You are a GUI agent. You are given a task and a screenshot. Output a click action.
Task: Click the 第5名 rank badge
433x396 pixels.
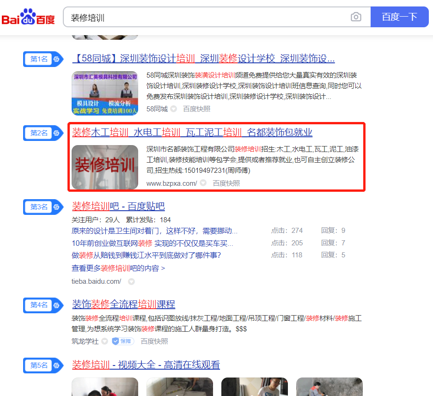43,366
